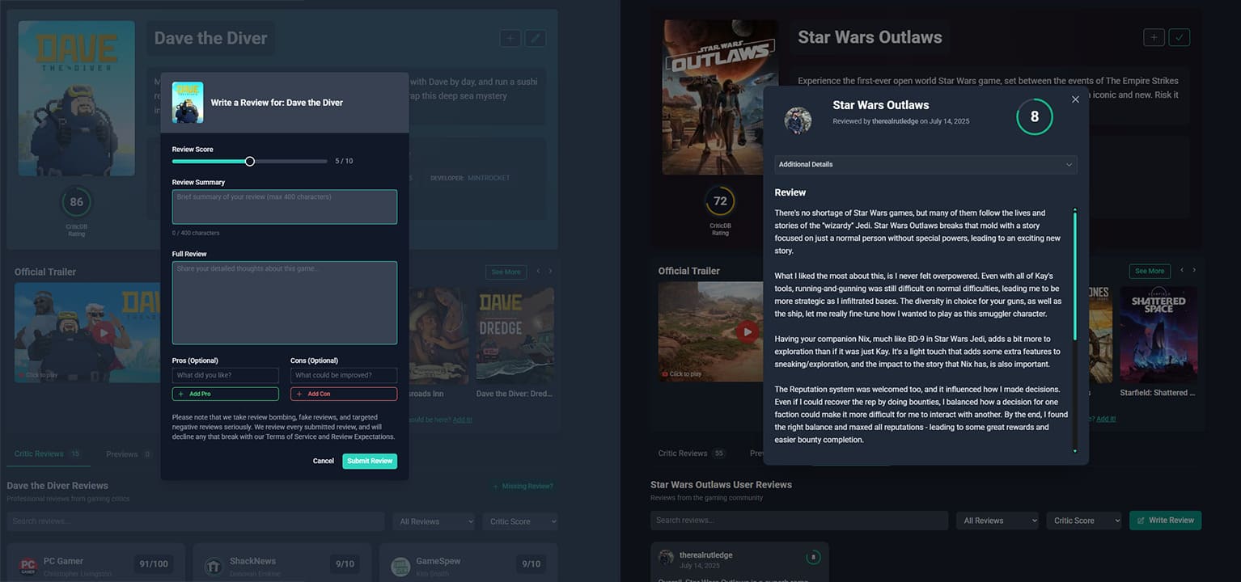Click the plus icon beside Star Wars Outlaws title

tap(1154, 37)
